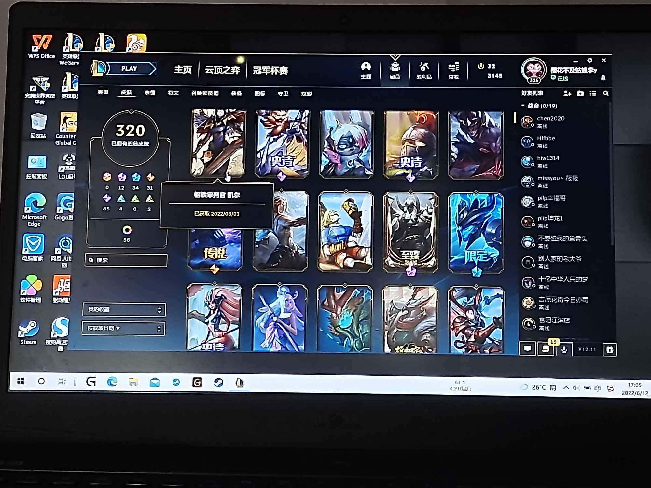Go to the 主页 home page
Viewport: 651px width, 488px height.
coord(183,70)
